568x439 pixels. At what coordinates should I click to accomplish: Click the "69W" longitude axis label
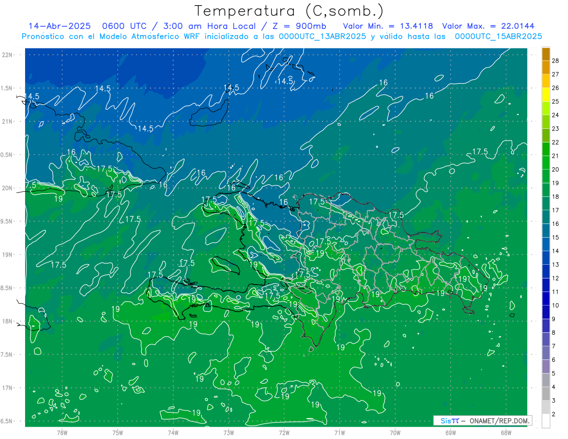point(451,432)
